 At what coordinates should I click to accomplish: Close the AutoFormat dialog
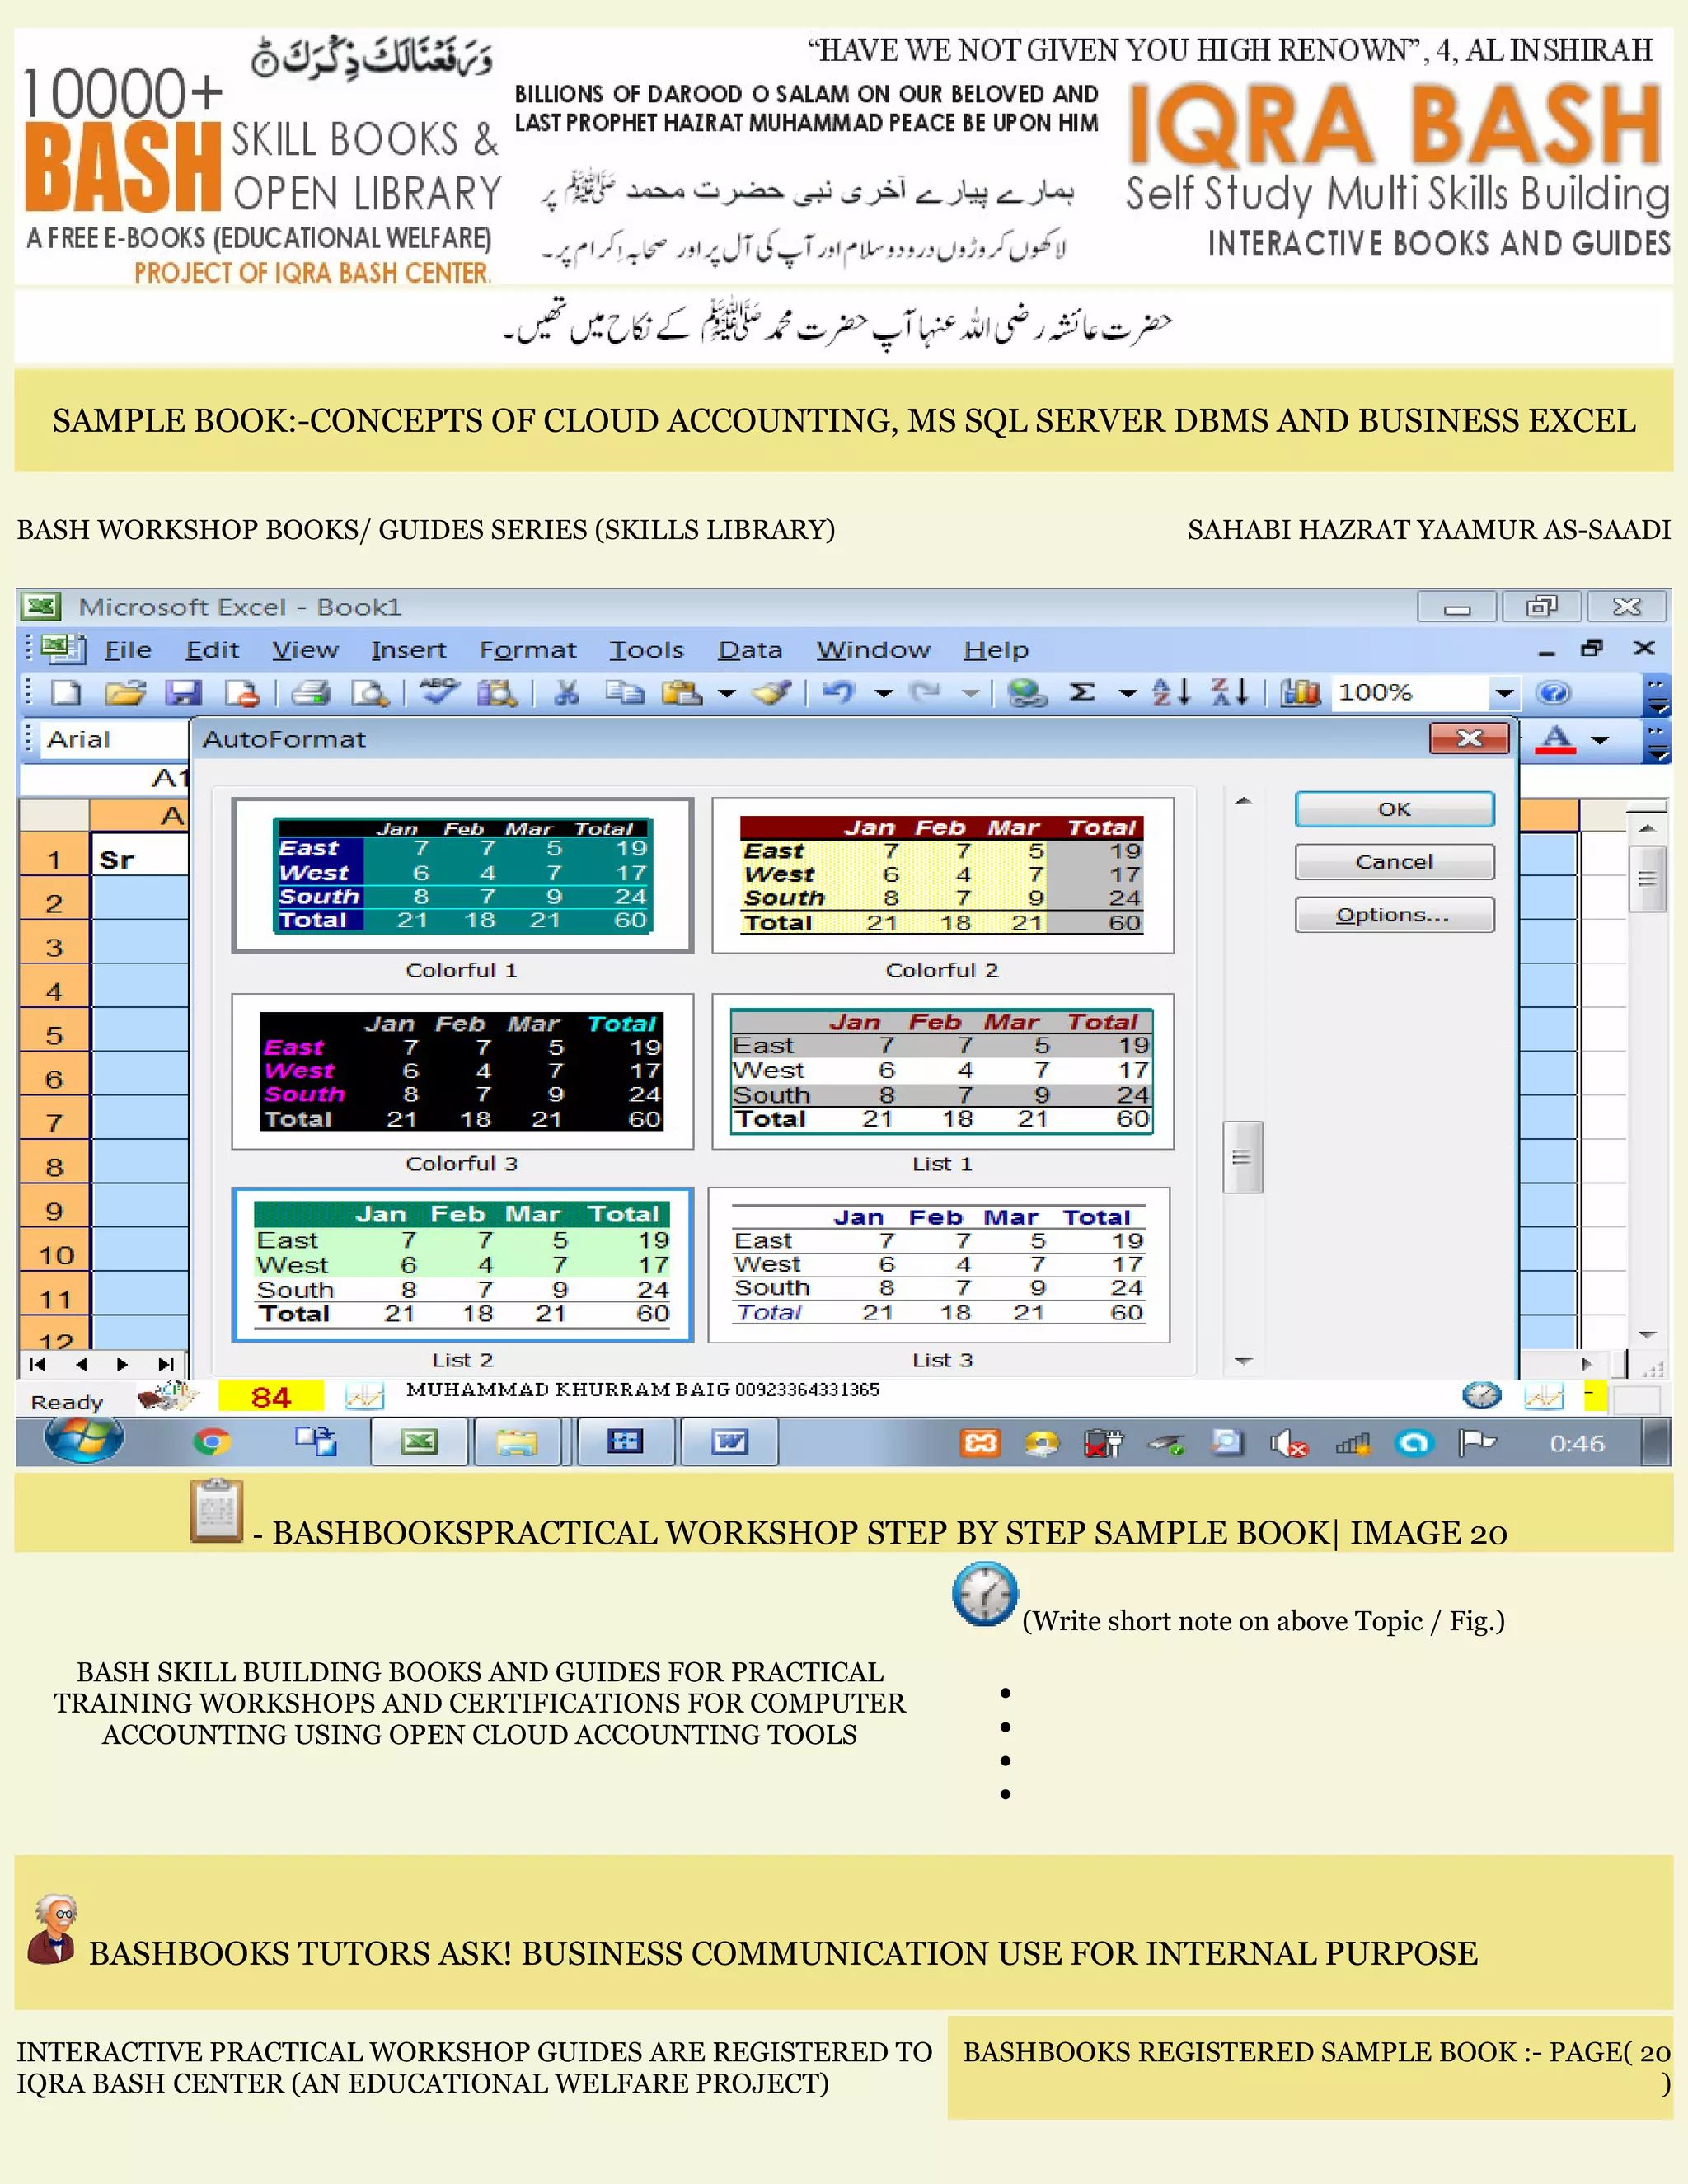[x=1469, y=738]
